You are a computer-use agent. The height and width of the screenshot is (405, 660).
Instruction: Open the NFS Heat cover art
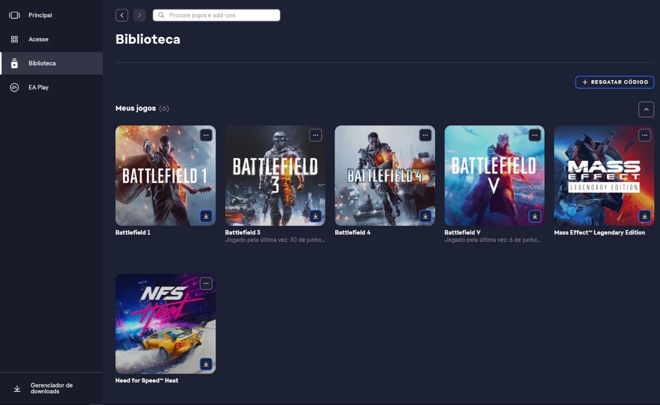(x=165, y=324)
